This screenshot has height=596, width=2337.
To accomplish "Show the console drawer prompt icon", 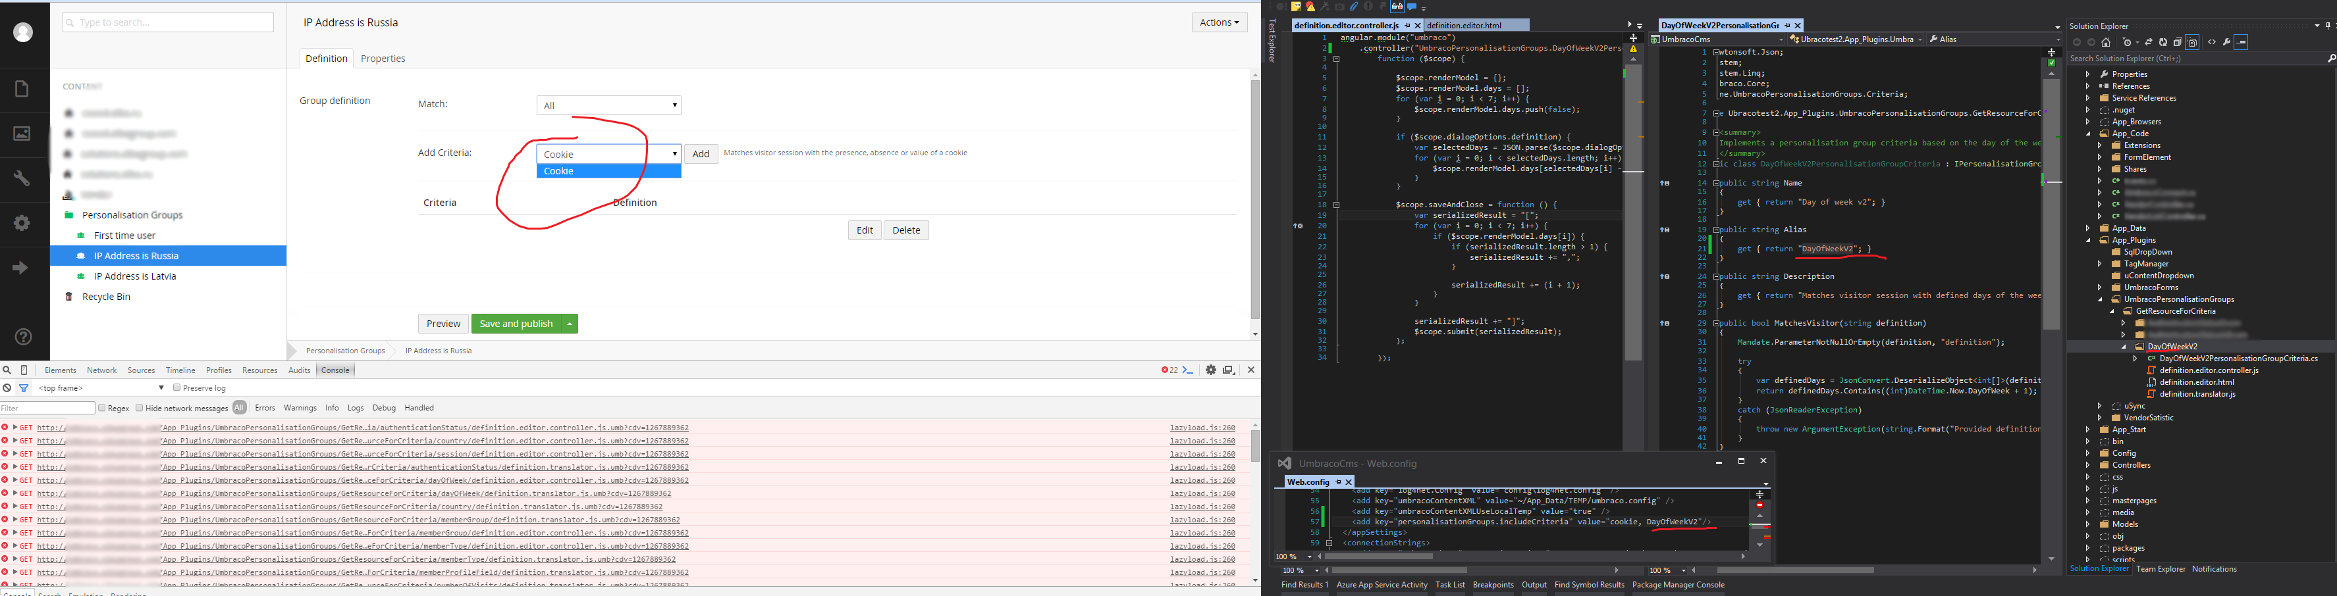I will click(1187, 370).
